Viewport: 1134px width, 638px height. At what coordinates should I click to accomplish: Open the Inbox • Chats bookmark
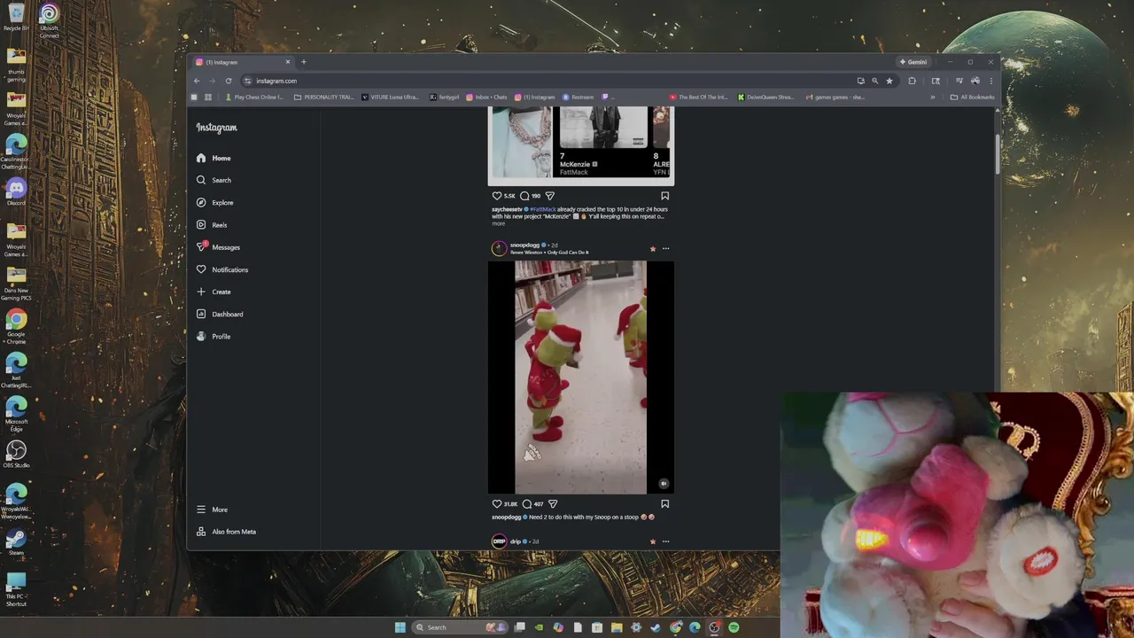[486, 97]
